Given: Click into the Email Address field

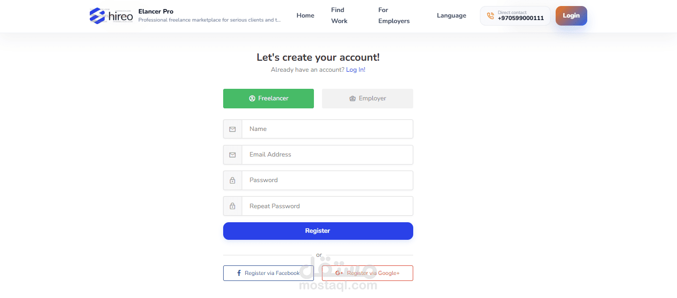Looking at the screenshot, I should tap(327, 155).
